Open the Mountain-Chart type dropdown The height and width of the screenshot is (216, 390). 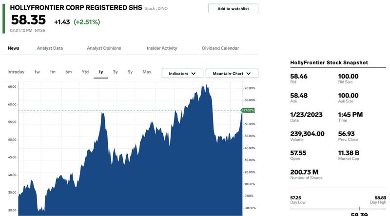pos(232,74)
